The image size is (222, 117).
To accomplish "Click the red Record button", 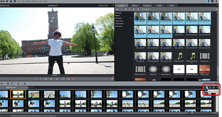I will pos(73,79).
